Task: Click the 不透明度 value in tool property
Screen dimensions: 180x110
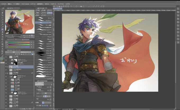Action: point(48,90)
